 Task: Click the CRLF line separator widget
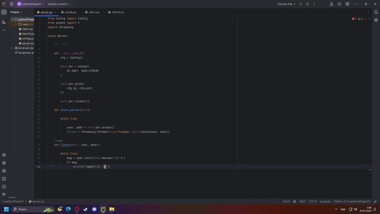click(x=302, y=202)
